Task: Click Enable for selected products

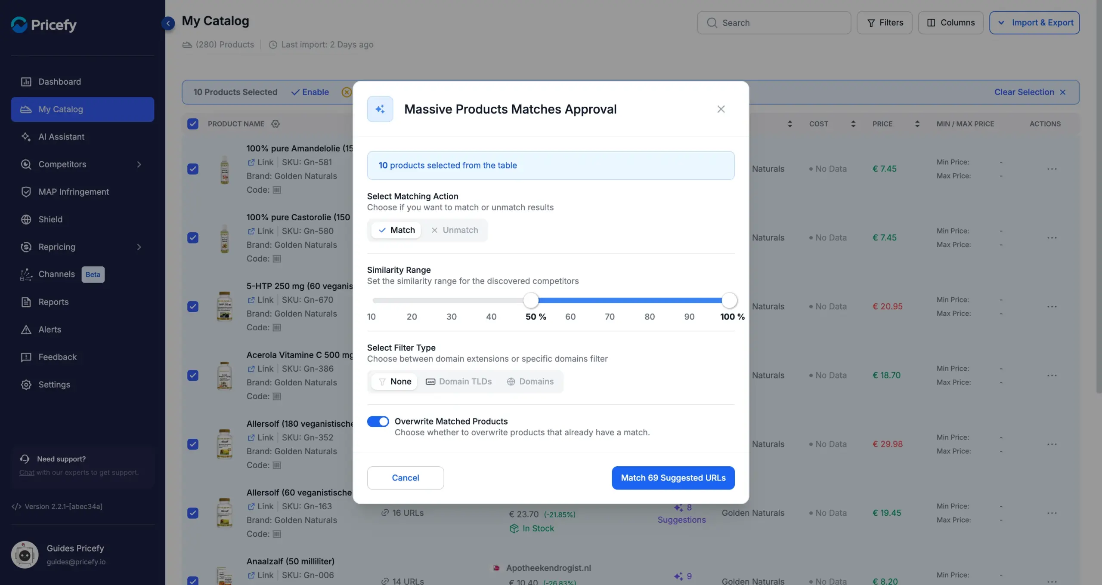Action: point(310,92)
